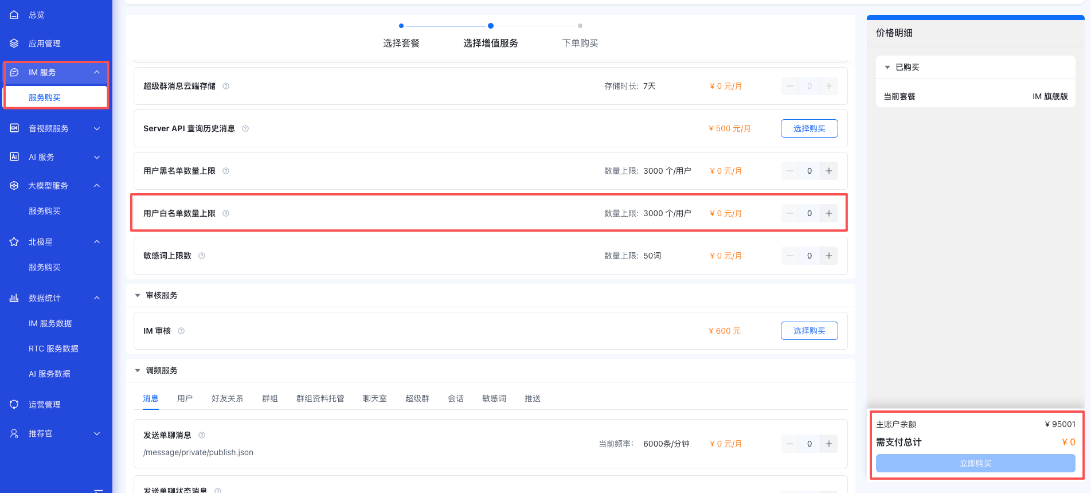
Task: Click the 大模型服务 icon
Action: coord(14,186)
